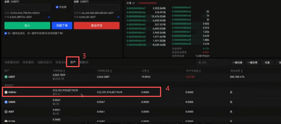Open the 历史委托 tab
Screen dimensions: 281x124
pos(28,62)
